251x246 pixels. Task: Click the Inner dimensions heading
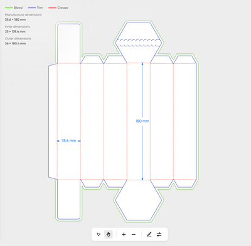pos(18,27)
